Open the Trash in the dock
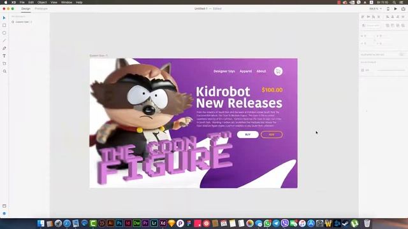The height and width of the screenshot is (229, 408). (367, 223)
